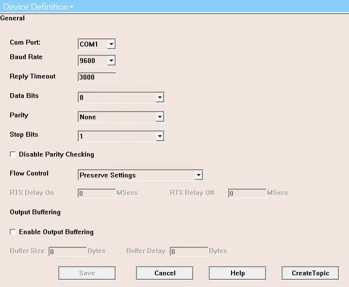Toggle Enable Output Buffering checkbox
This screenshot has height=287, width=349.
coord(13,232)
